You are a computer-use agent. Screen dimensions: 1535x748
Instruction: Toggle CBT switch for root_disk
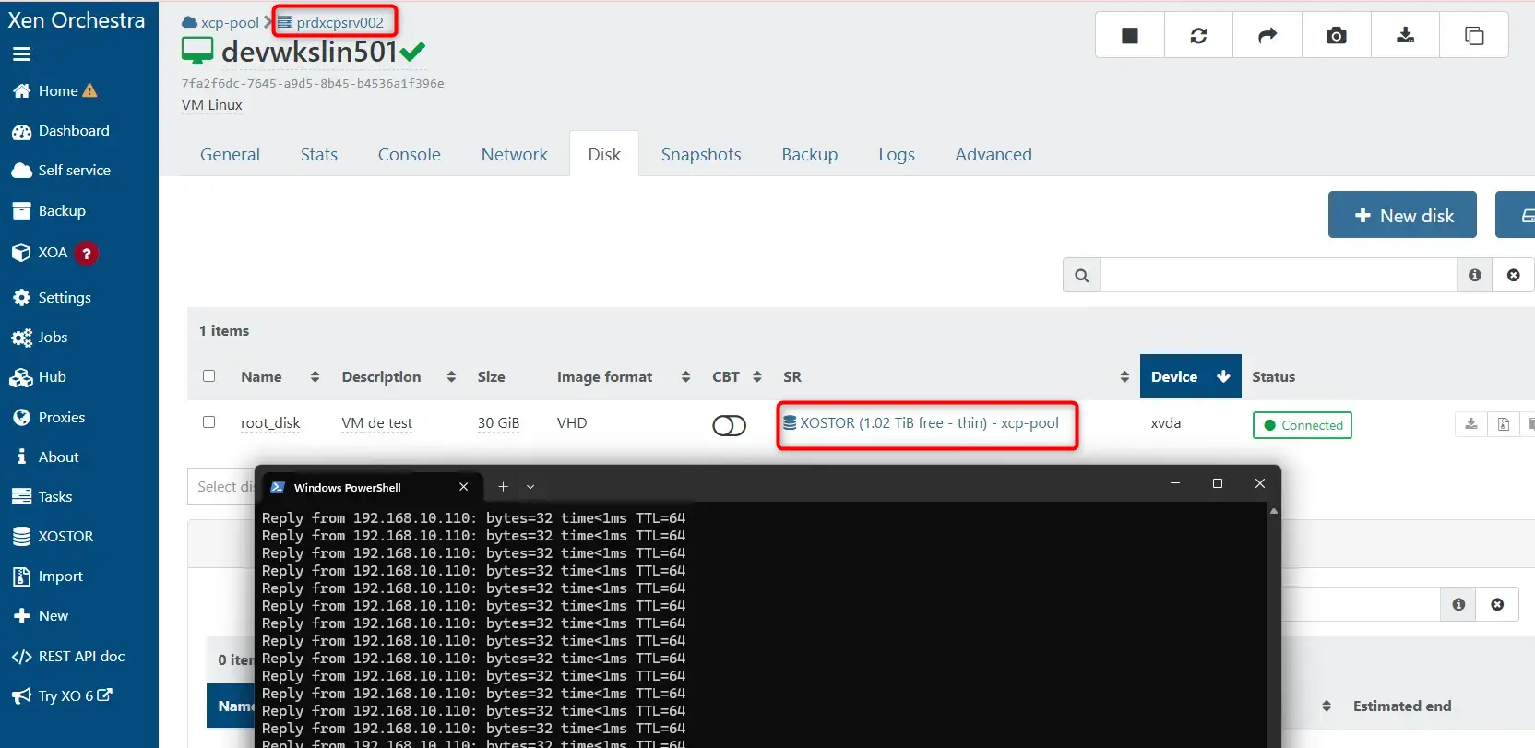pos(729,425)
